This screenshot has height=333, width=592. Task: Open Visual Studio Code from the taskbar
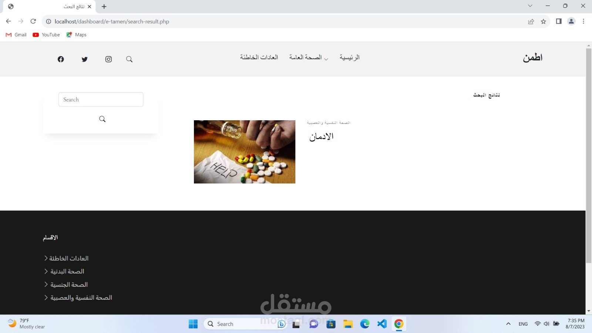point(381,324)
